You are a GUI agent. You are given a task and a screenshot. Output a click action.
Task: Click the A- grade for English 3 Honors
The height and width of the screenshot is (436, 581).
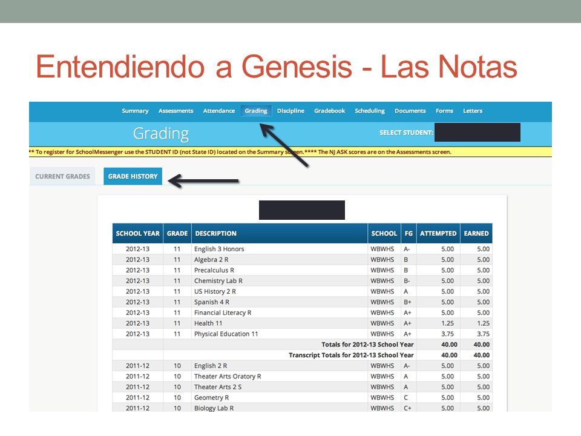pyautogui.click(x=407, y=249)
